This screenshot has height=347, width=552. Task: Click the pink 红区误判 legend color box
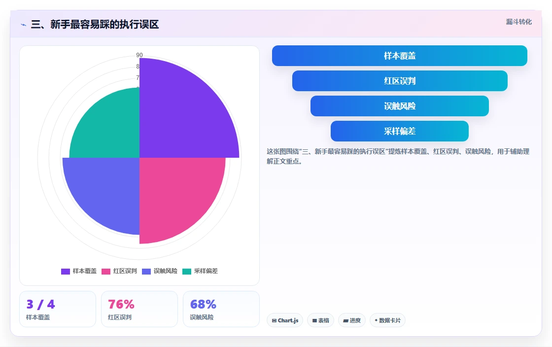point(106,271)
